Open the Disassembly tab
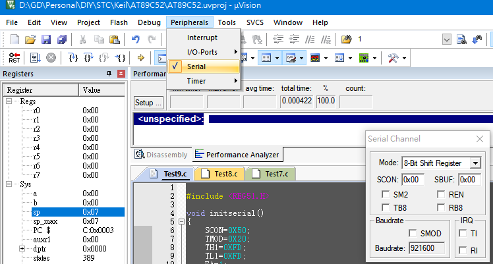Viewport: 493px width, 264px height. (x=161, y=155)
